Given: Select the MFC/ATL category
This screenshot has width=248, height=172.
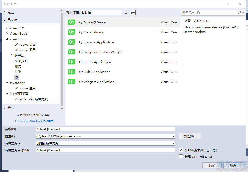Looking at the screenshot, I should tap(21, 61).
